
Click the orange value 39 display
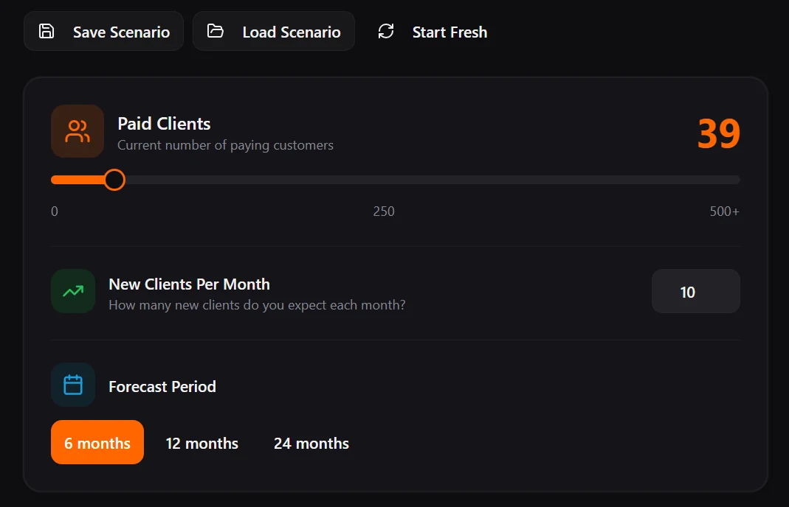(x=720, y=133)
